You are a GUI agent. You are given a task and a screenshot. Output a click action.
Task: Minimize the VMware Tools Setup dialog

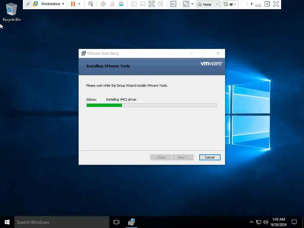click(191, 53)
